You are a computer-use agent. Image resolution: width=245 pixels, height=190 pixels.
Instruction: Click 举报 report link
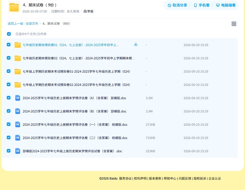[x=89, y=11]
